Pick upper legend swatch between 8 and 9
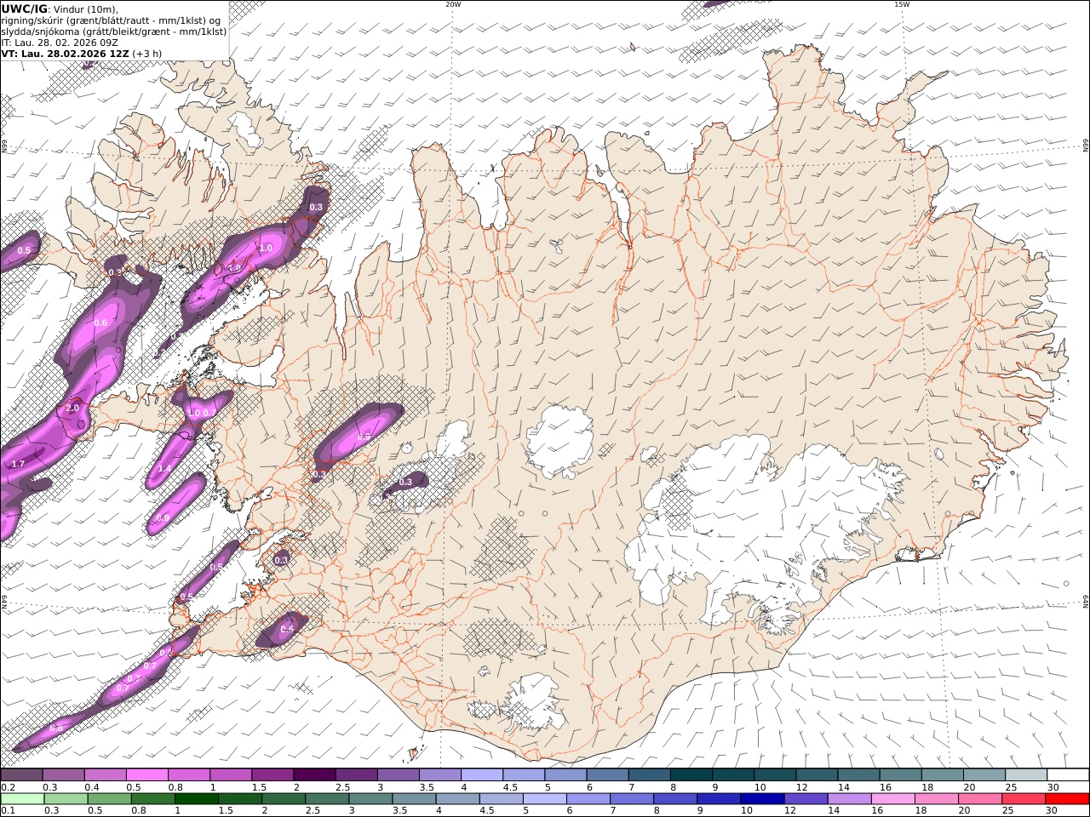This screenshot has height=817, width=1090. (x=691, y=774)
